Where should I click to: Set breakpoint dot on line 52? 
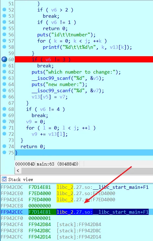[4, 10]
